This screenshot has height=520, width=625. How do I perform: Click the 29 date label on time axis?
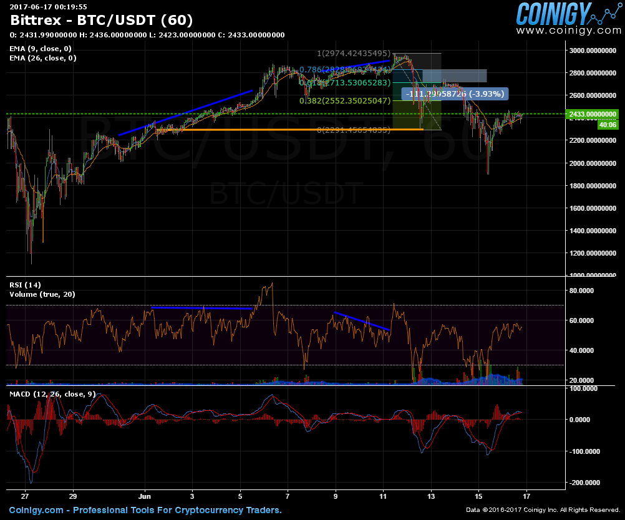pos(73,496)
